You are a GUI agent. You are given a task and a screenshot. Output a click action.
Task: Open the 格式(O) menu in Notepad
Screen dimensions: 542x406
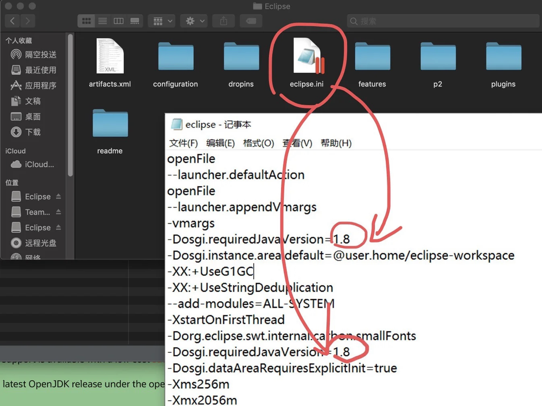(x=259, y=143)
